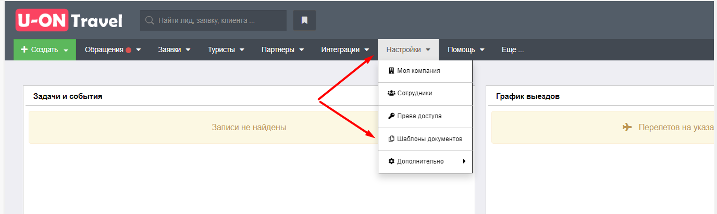Select Сотрудники menu entry
Viewport: 717px width, 214px height.
coord(425,93)
